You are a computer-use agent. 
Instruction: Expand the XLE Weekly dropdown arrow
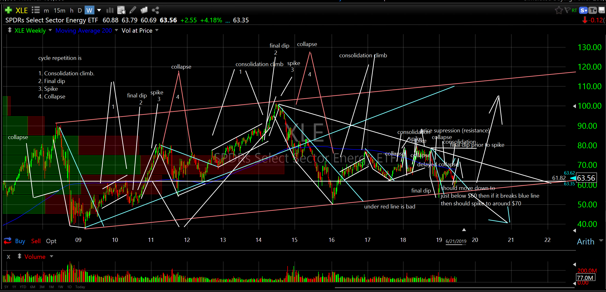(x=50, y=30)
